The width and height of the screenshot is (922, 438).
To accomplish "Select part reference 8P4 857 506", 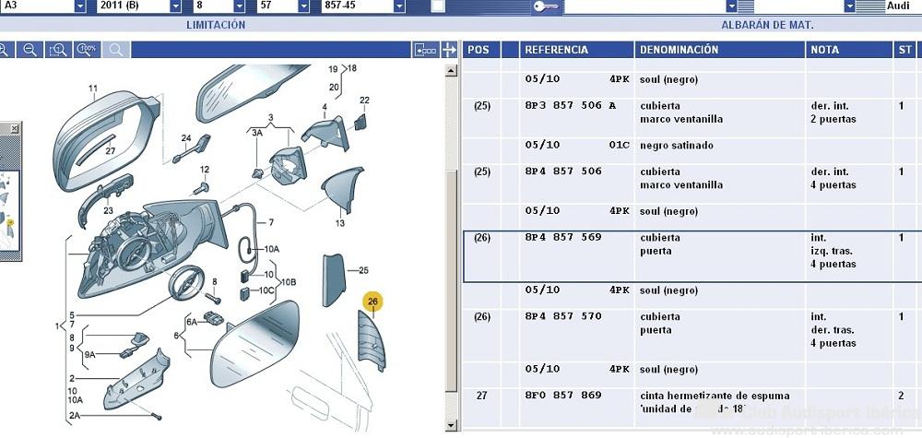I will click(x=563, y=172).
